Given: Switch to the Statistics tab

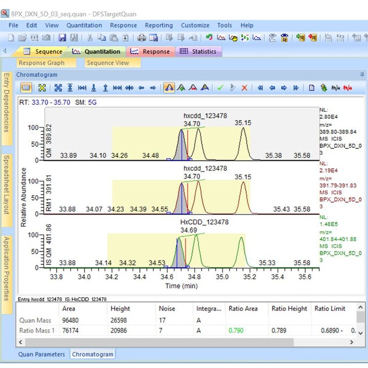Looking at the screenshot, I should point(198,52).
